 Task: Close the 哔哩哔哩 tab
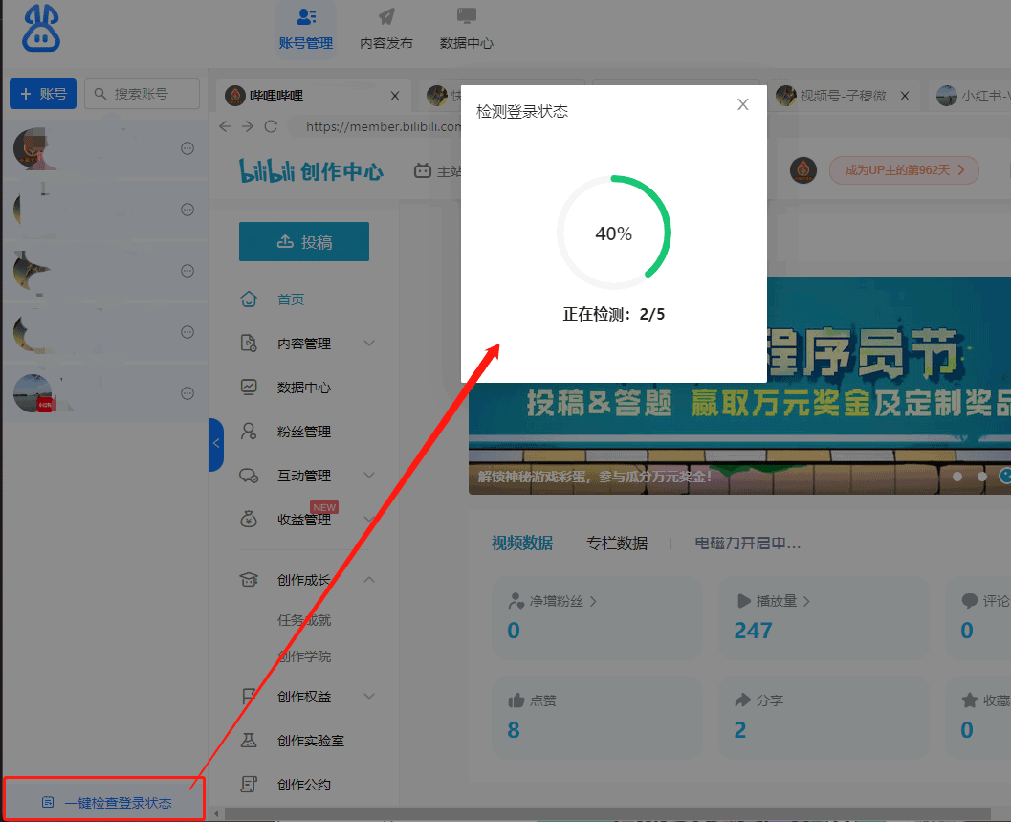[x=395, y=96]
